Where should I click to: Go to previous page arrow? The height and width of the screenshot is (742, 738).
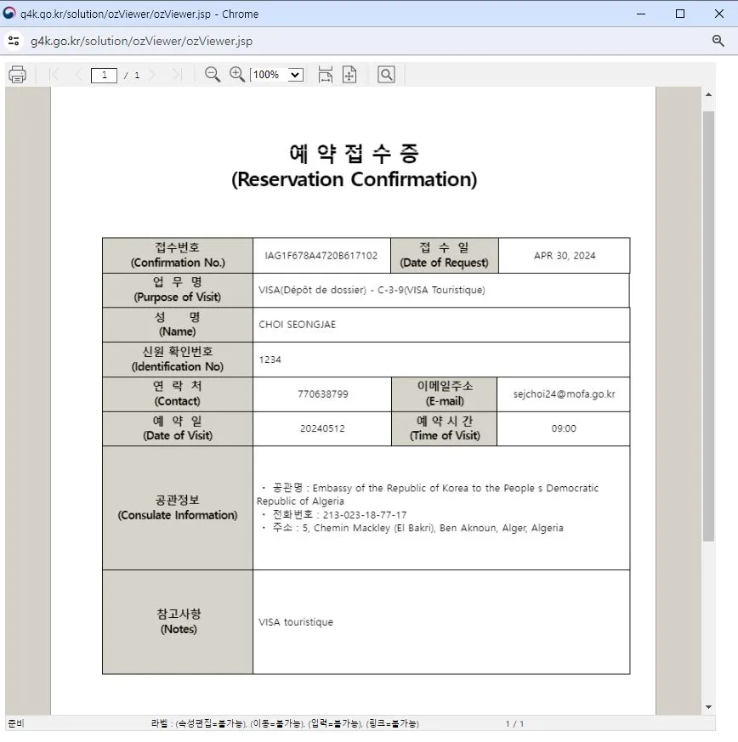78,75
